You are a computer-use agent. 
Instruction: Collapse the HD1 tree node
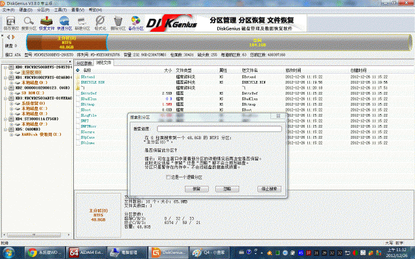pos(5,78)
